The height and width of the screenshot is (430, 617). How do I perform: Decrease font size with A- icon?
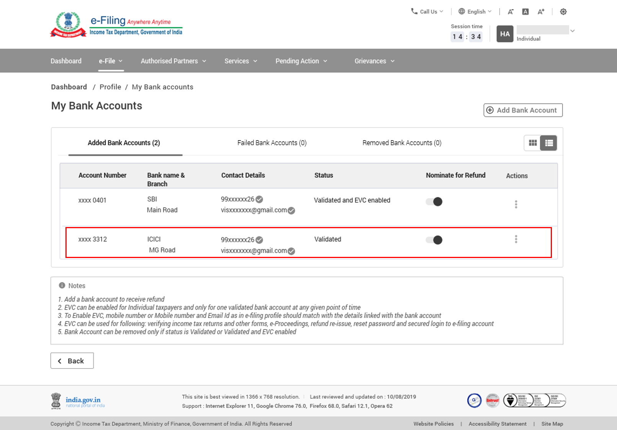(511, 12)
